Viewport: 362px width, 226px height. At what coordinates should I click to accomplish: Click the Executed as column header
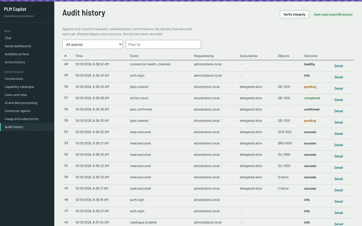coord(248,56)
